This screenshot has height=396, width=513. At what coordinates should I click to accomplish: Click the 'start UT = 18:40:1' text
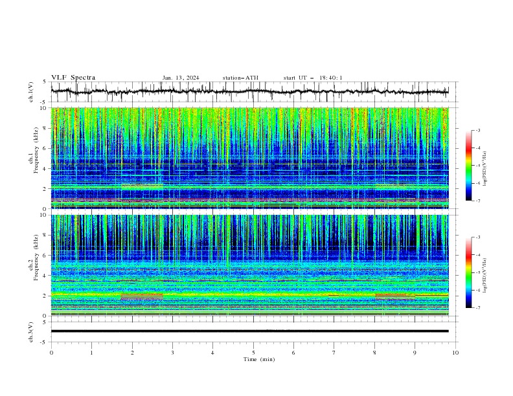click(313, 78)
